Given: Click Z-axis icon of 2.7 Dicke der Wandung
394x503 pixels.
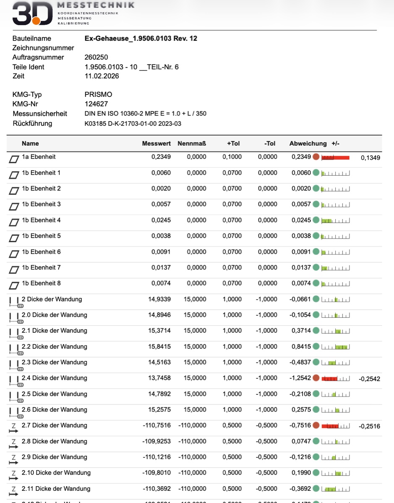Looking at the screenshot, I should pyautogui.click(x=14, y=429).
